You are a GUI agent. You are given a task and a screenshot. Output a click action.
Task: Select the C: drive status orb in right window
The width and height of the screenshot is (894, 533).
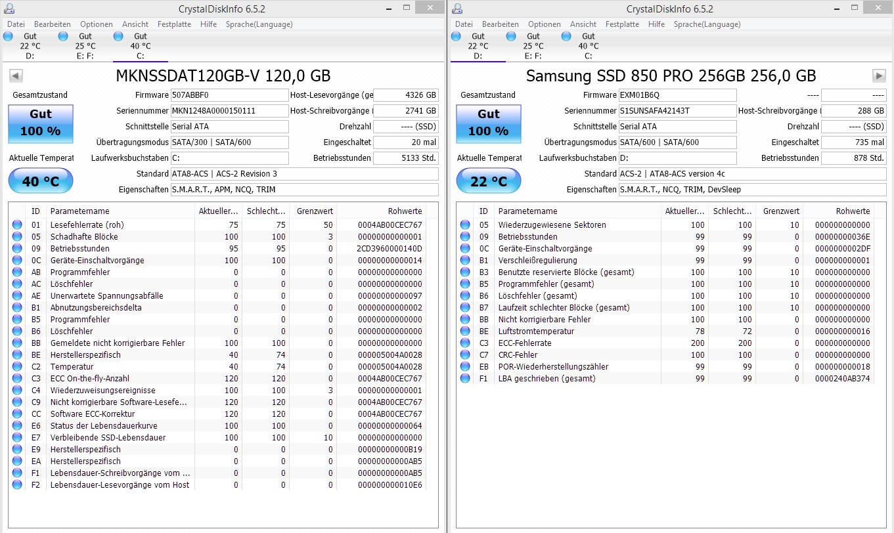coord(566,36)
